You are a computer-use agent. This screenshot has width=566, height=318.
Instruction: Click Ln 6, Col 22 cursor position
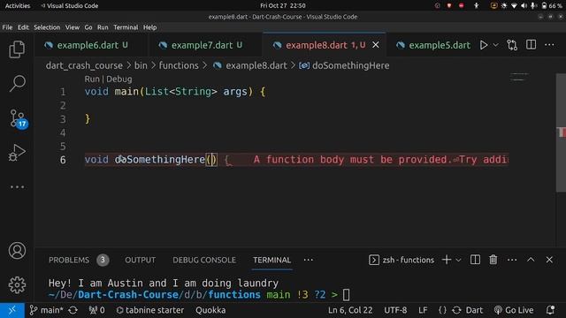coord(350,310)
